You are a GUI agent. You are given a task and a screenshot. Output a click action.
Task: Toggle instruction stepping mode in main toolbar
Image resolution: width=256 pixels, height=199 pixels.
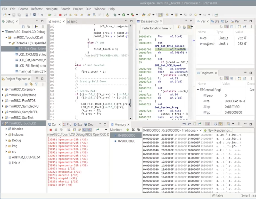[x=89, y=15]
